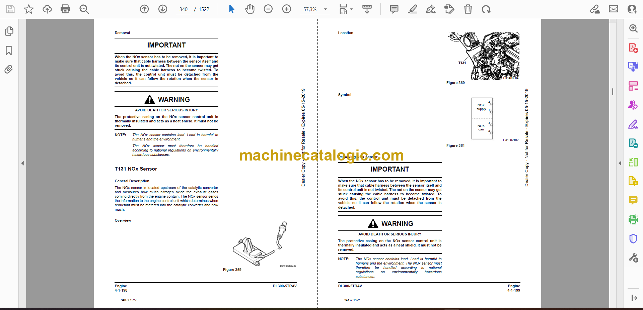The image size is (643, 310).
Task: Open the bookmarks panel
Action: 9,50
